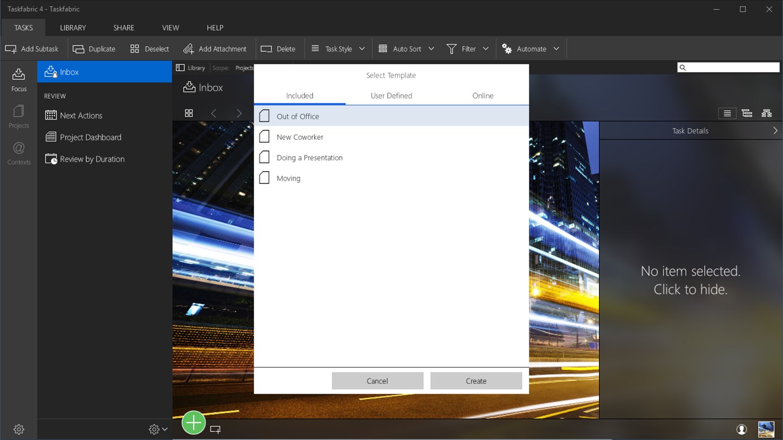Switch to hierarchy view using the tree icon

coord(766,113)
